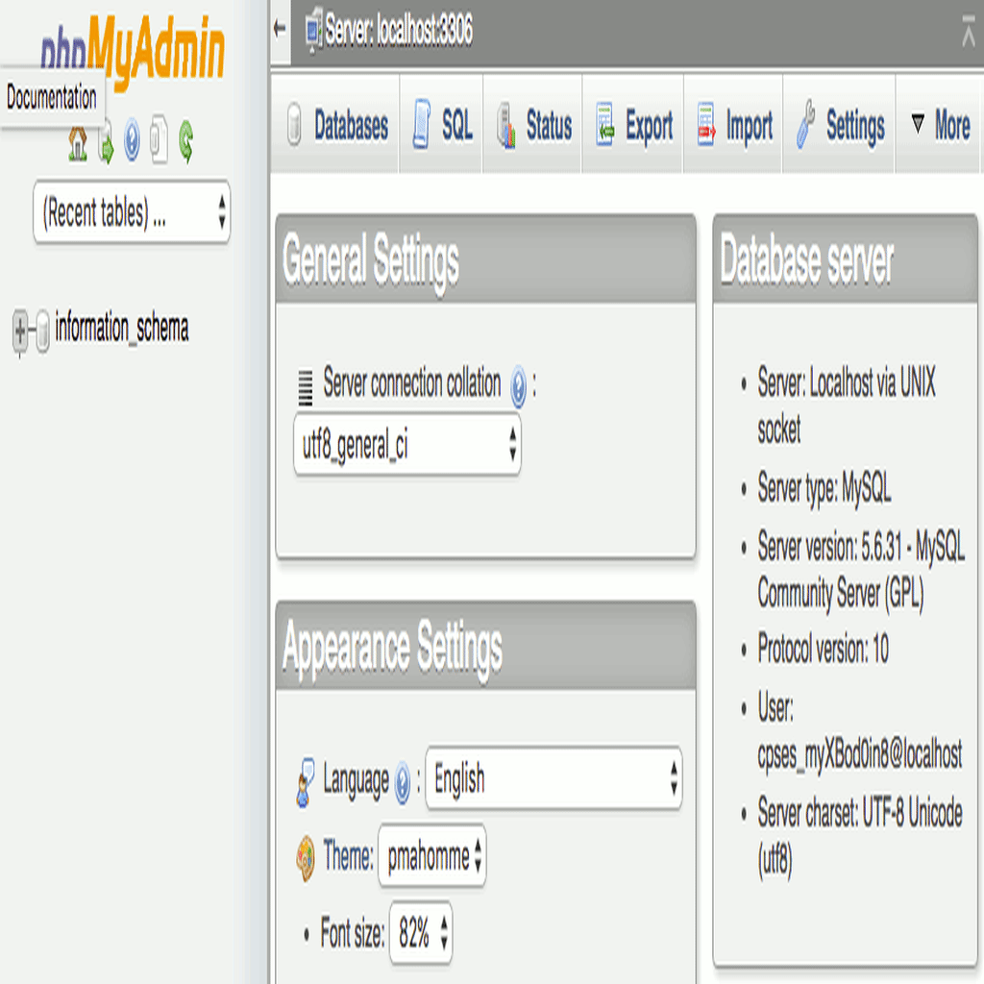The width and height of the screenshot is (984, 984).
Task: Click the collation list icon
Action: tap(305, 386)
